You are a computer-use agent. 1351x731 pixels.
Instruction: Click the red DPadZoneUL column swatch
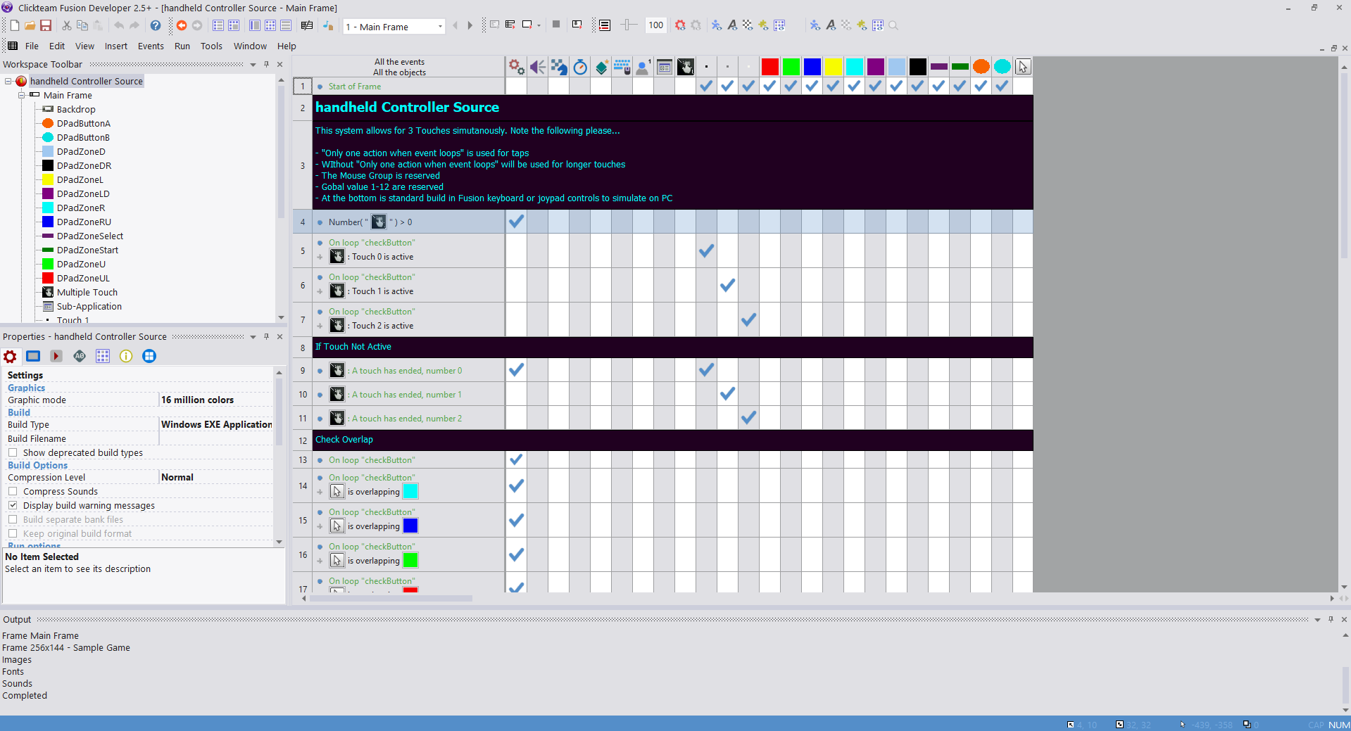point(770,67)
